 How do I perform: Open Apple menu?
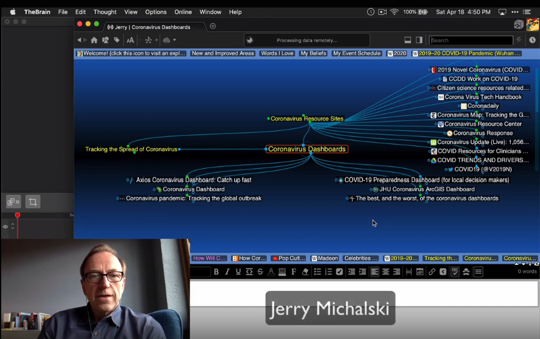tap(12, 12)
